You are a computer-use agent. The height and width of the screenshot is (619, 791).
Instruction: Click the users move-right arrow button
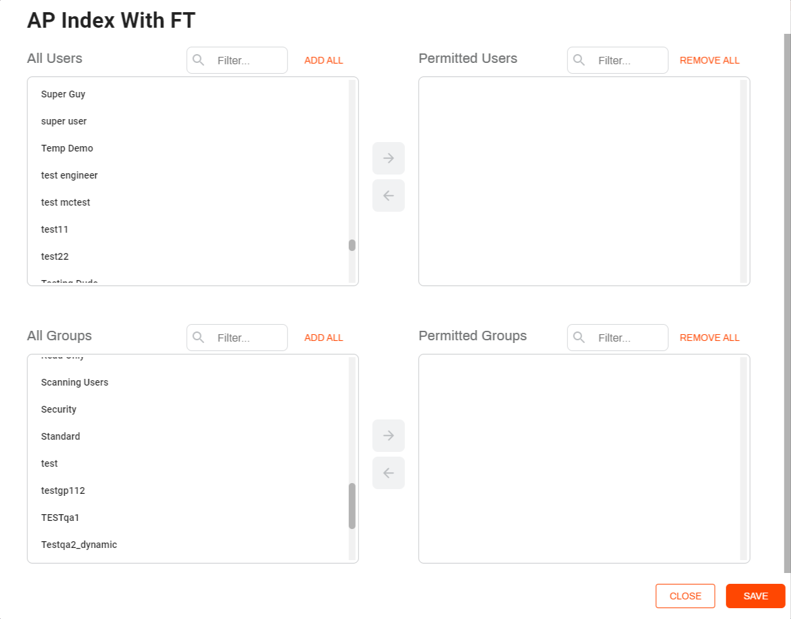[389, 158]
